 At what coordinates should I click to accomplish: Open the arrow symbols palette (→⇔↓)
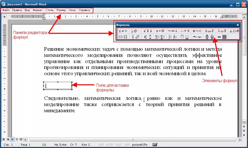coord(172,31)
